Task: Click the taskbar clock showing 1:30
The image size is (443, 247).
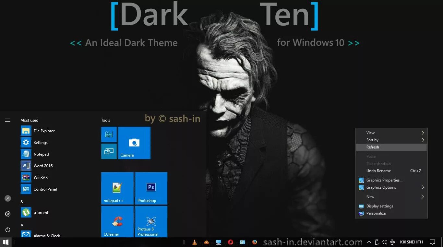Action: pyautogui.click(x=411, y=242)
